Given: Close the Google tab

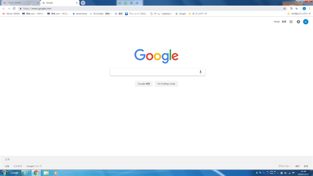Looking at the screenshot, I should [x=77, y=3].
